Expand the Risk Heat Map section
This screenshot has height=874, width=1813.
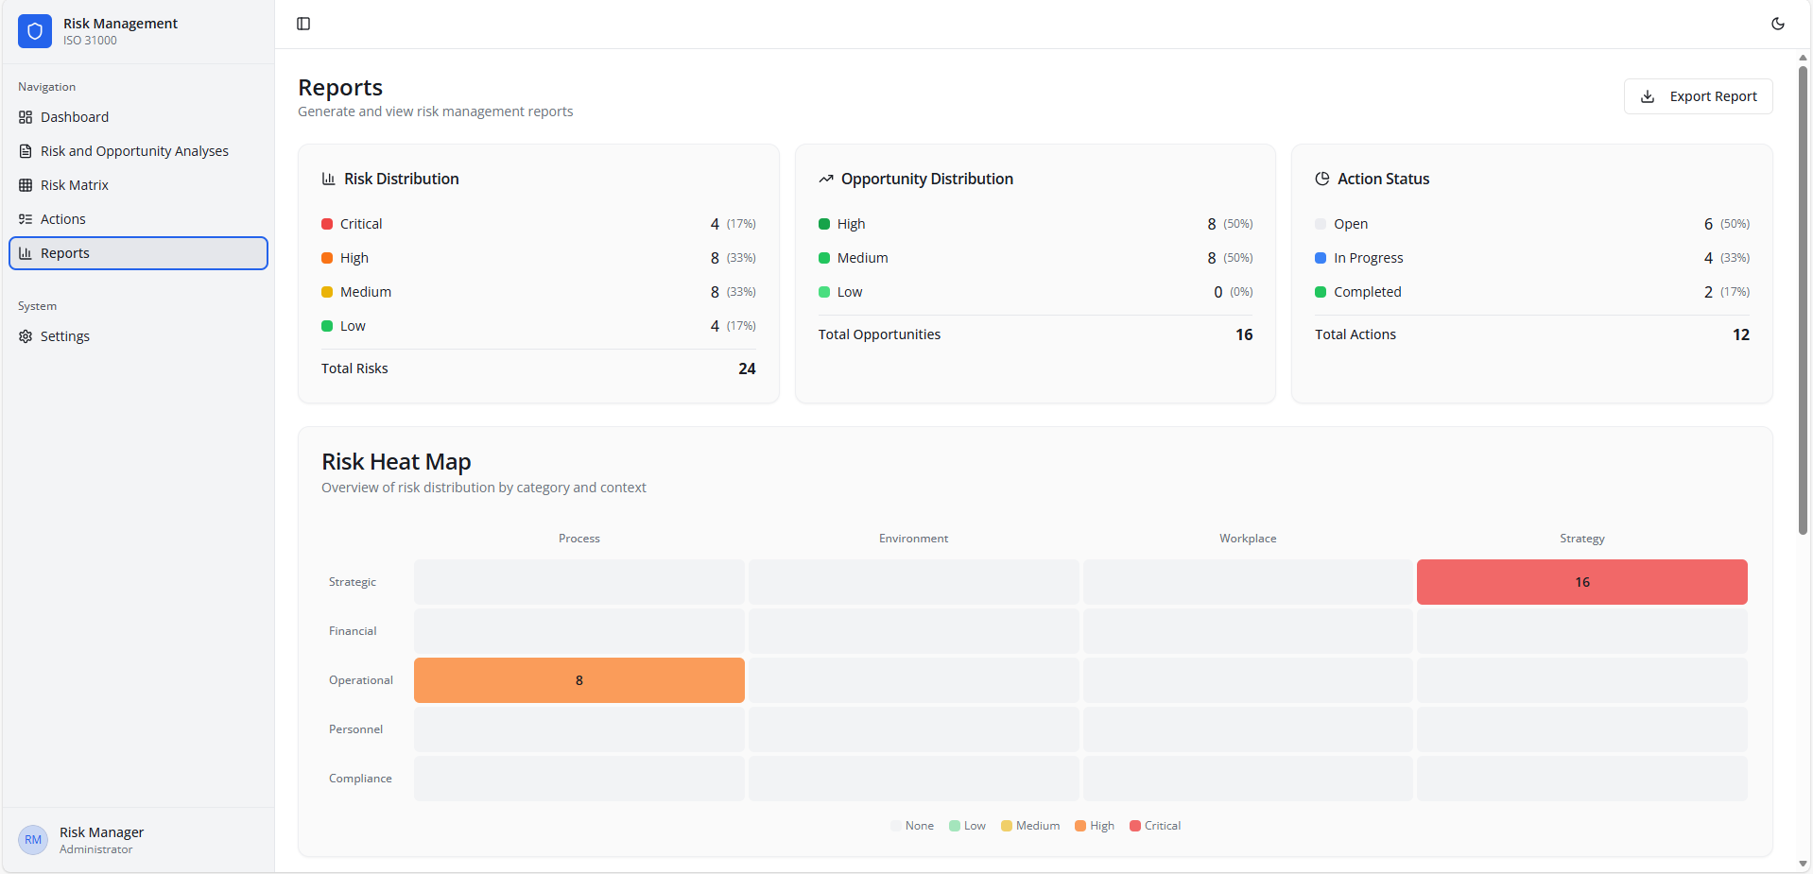(x=396, y=461)
